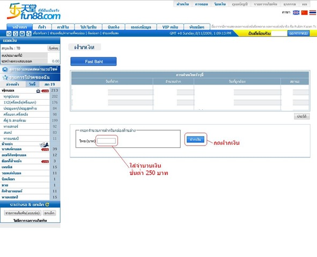This screenshot has height=257, width=317.
Task: Switch language with the Thai flag icon
Action: (313, 12)
